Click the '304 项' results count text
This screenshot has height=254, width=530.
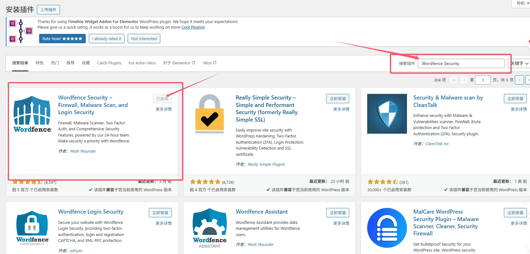coord(440,80)
